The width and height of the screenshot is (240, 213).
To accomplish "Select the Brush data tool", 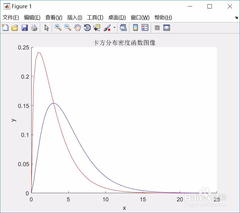I will point(107,28).
